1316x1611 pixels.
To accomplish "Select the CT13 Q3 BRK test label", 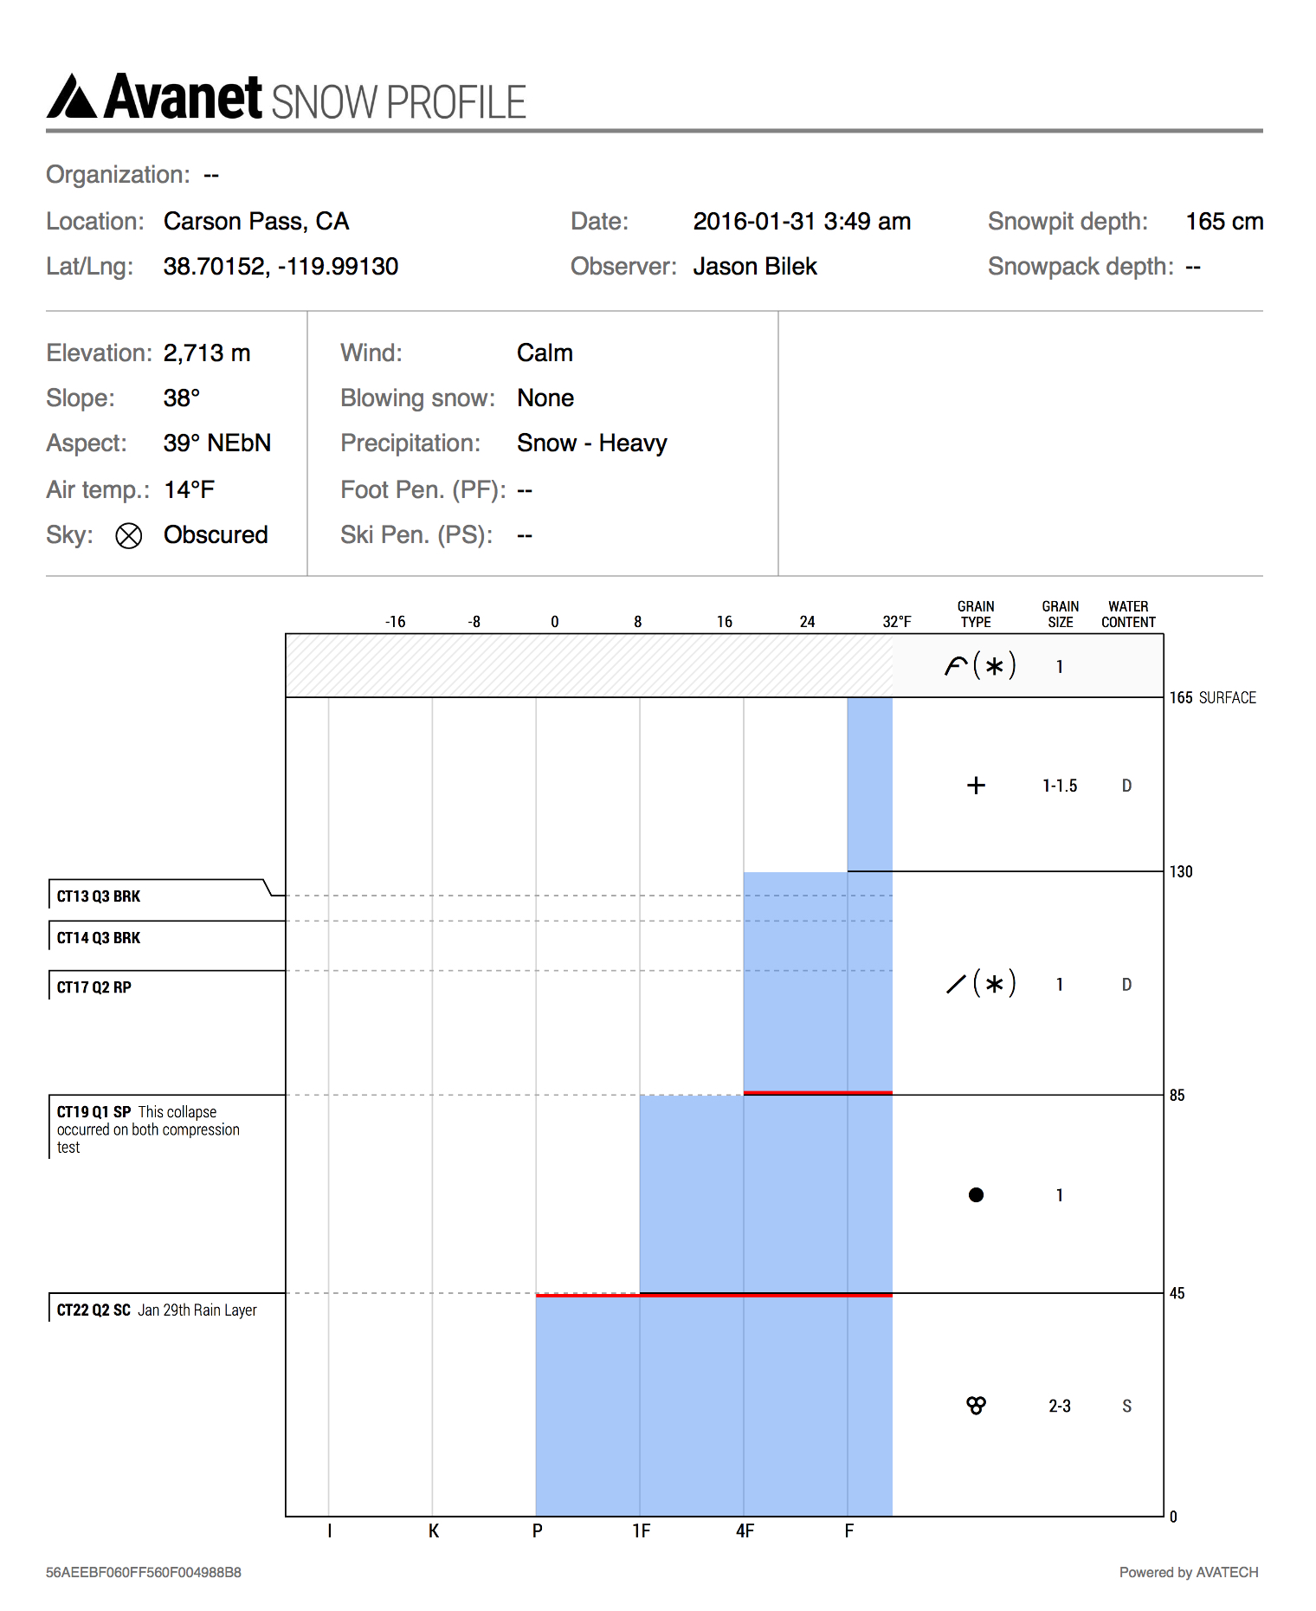I will (99, 896).
